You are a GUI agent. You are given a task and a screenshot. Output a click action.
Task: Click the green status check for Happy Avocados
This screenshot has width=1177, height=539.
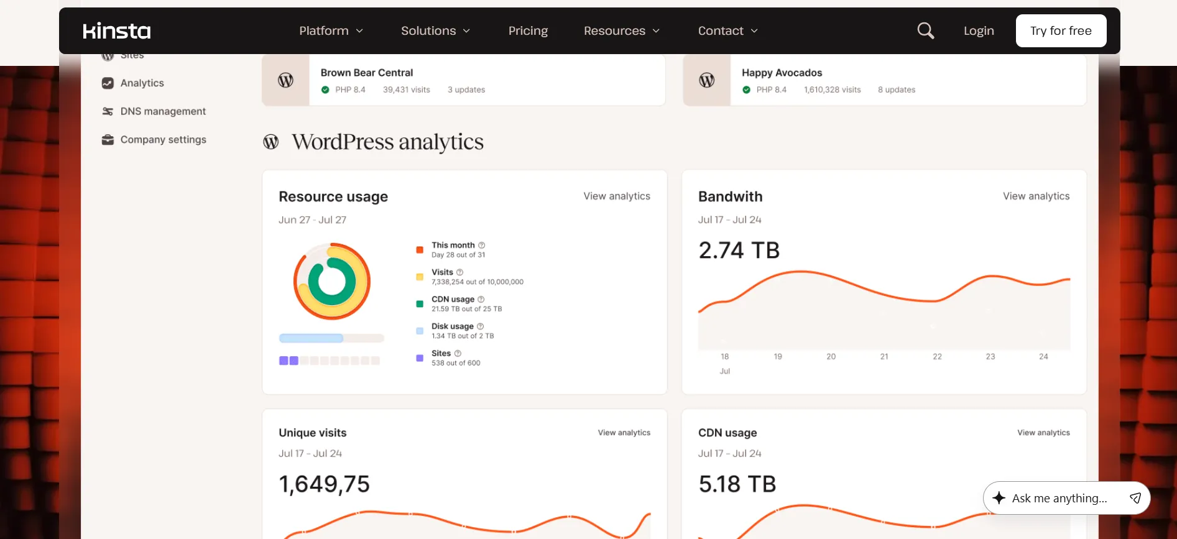(x=747, y=90)
